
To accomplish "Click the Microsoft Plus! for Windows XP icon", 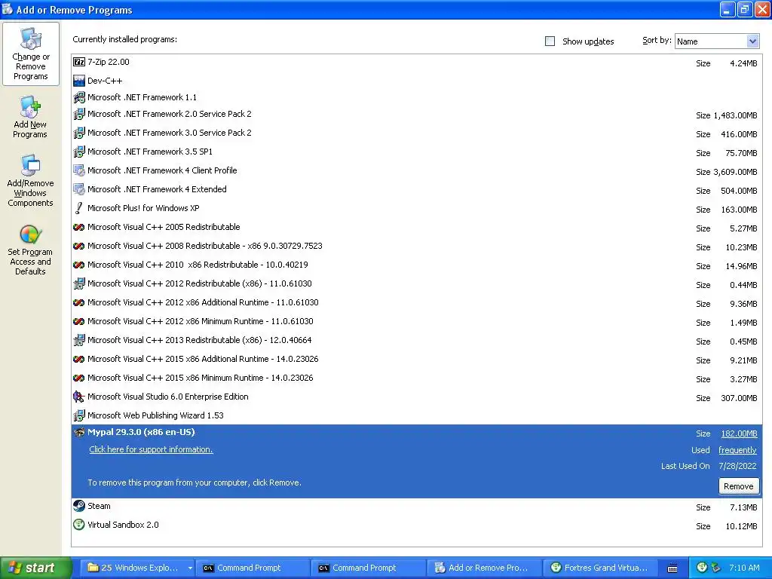I will coord(78,208).
